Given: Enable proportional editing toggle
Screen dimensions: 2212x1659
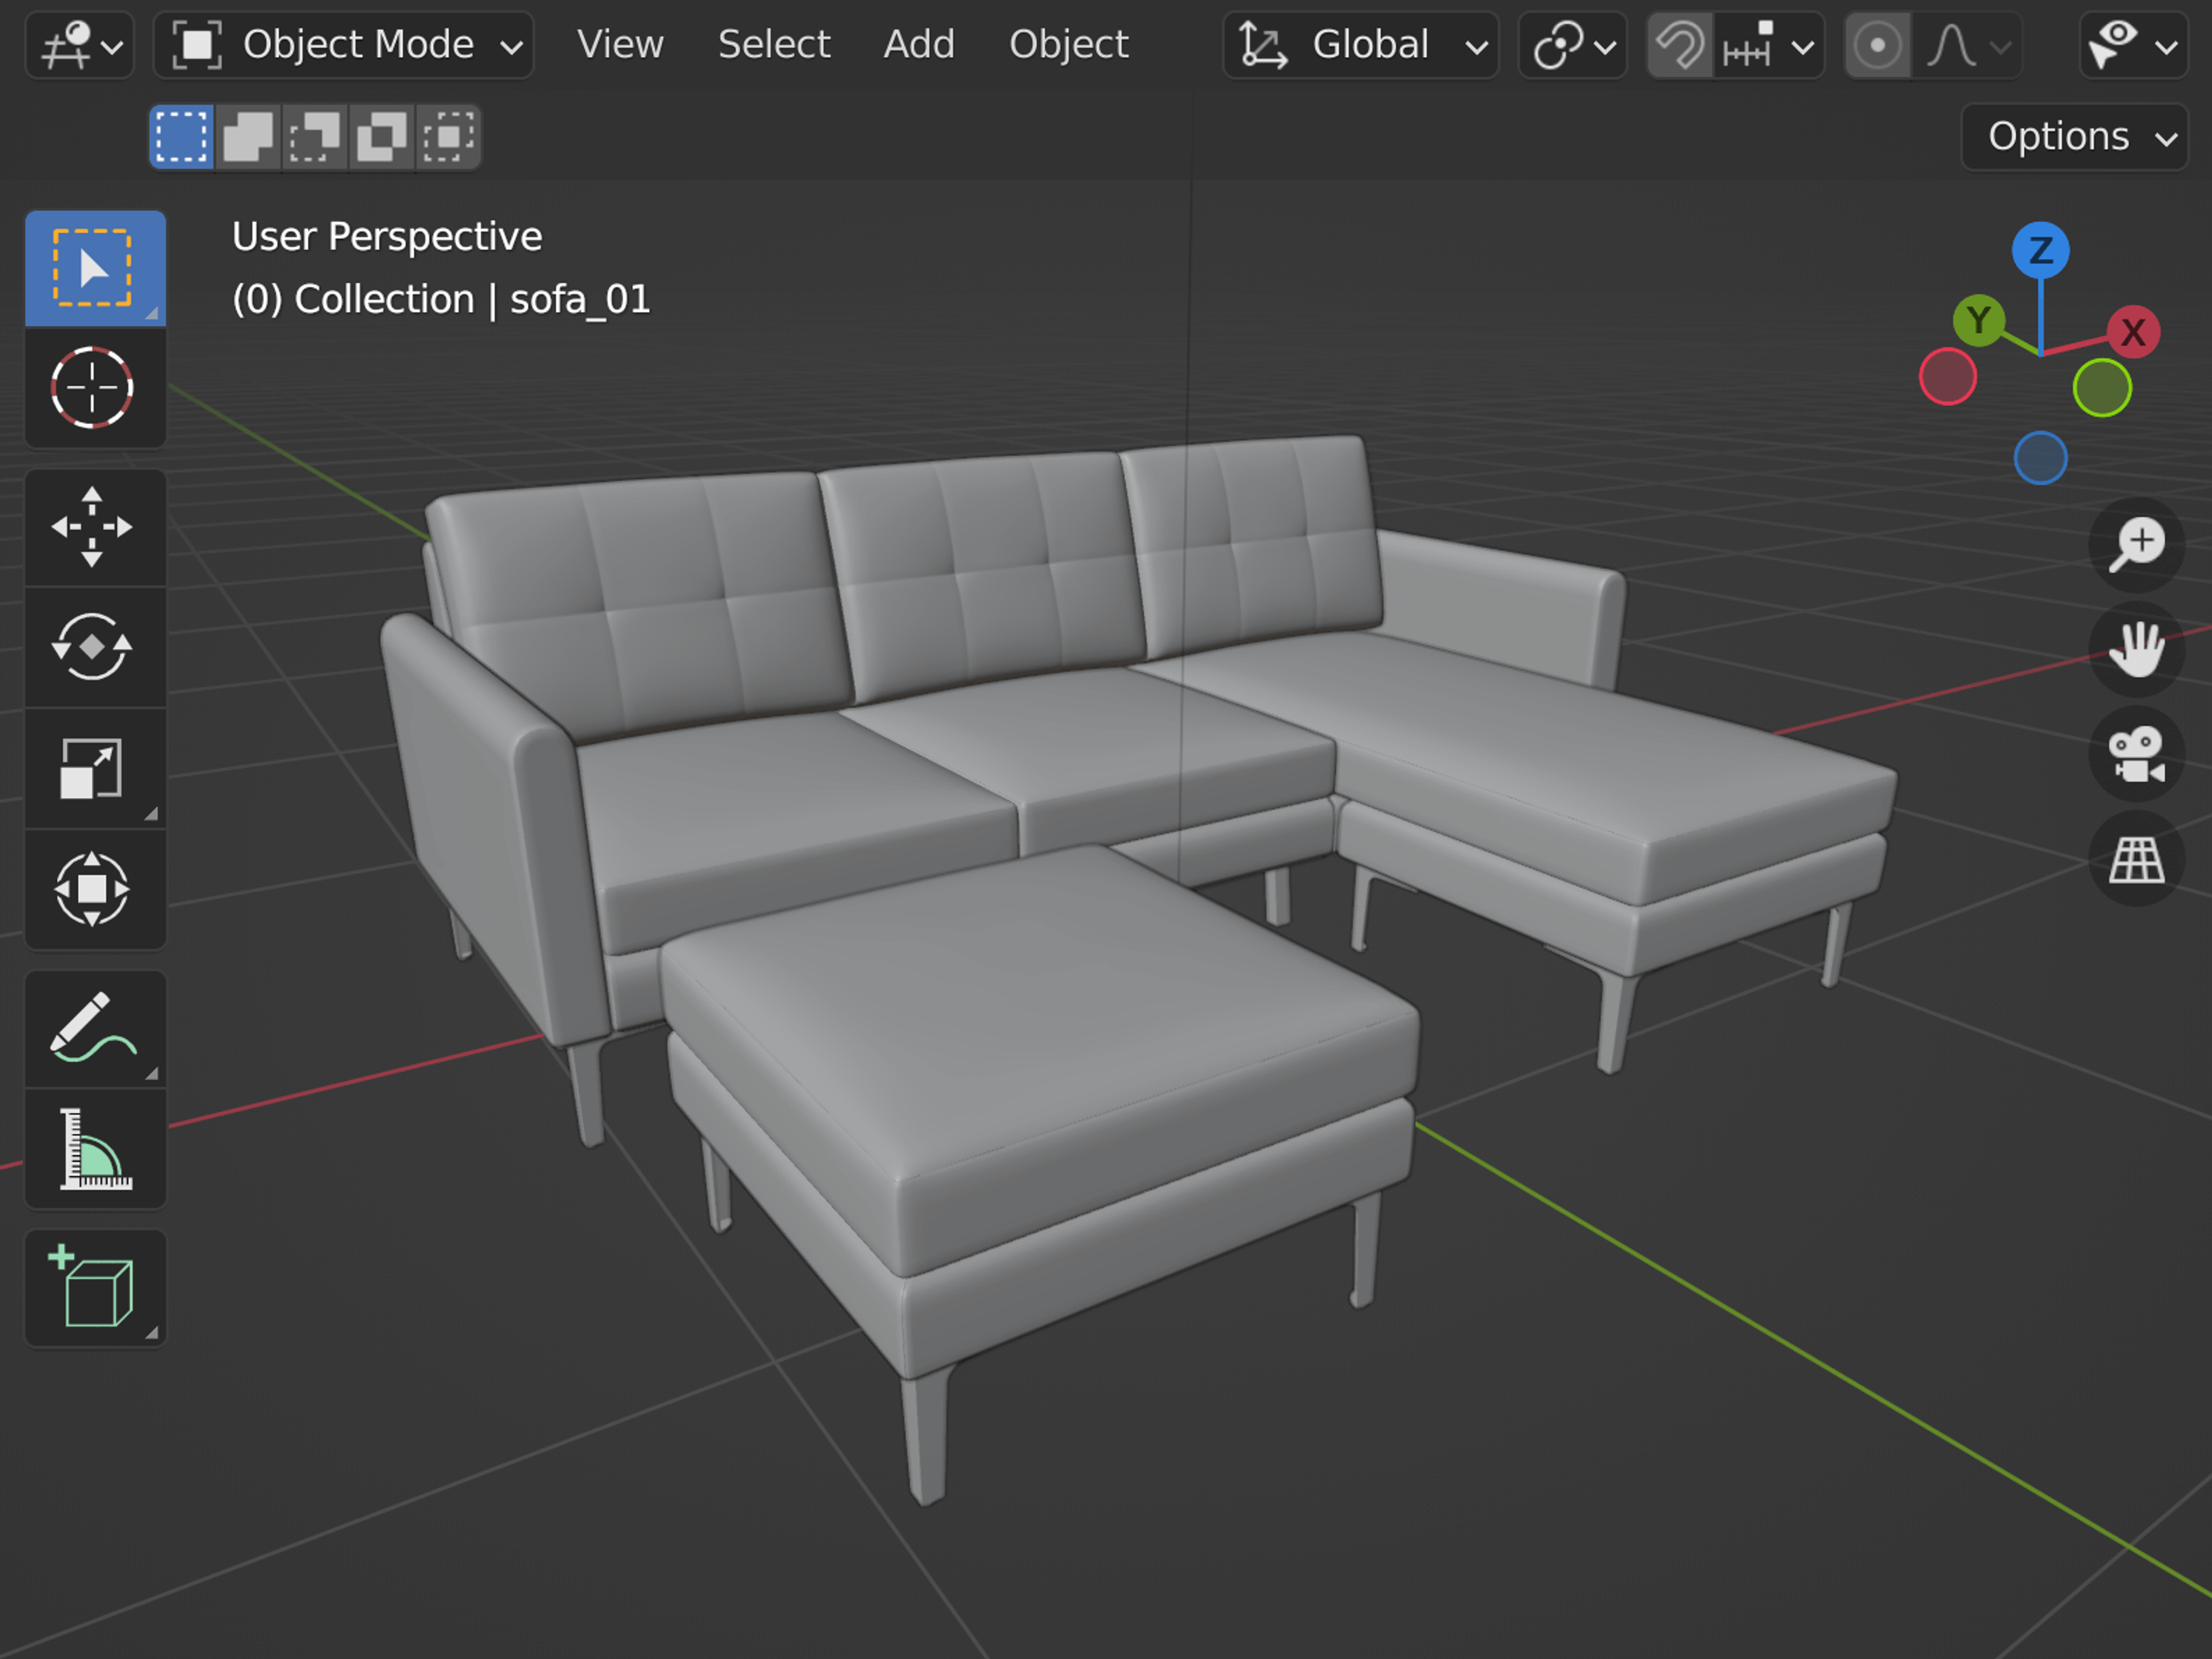Looking at the screenshot, I should click(x=1877, y=45).
